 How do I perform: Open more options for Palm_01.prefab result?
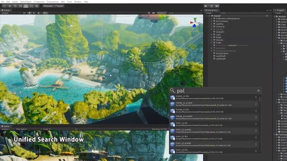pos(256,131)
